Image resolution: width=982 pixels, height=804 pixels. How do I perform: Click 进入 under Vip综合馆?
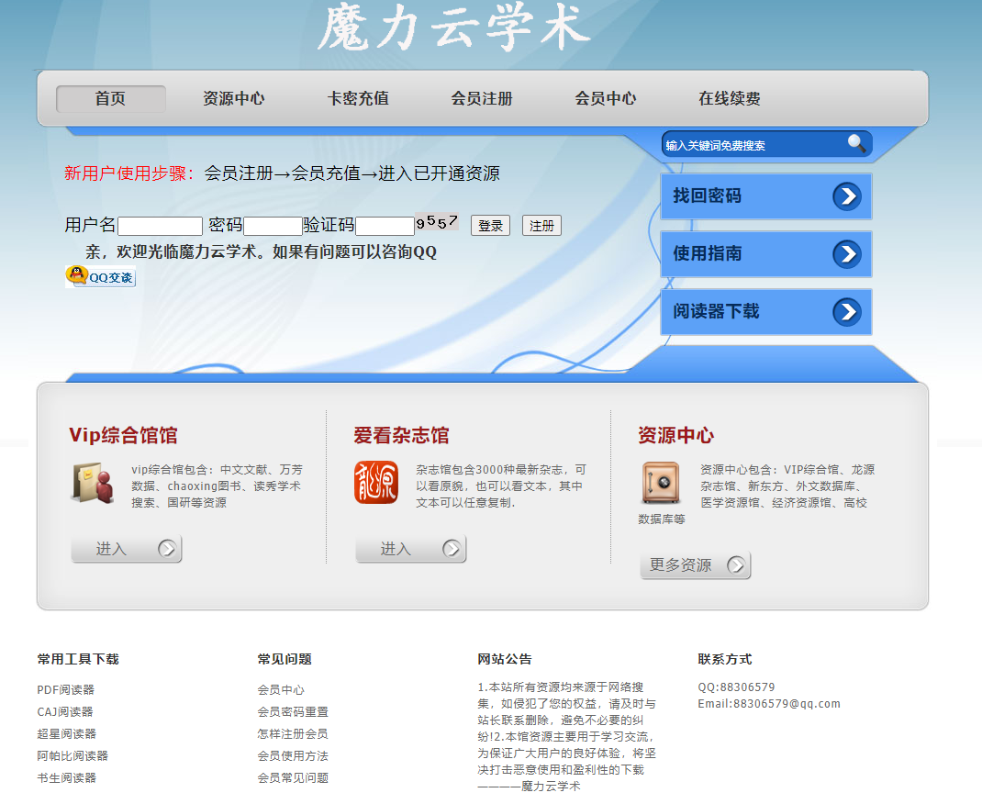(126, 548)
